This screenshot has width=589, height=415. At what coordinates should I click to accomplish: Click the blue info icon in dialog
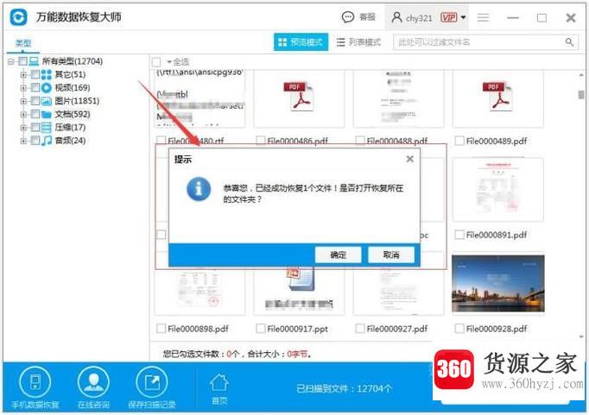199,189
